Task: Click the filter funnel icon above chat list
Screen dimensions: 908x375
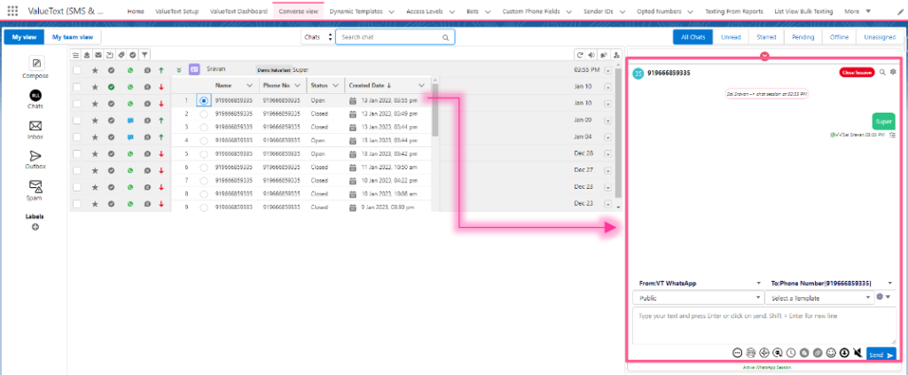Action: click(145, 54)
